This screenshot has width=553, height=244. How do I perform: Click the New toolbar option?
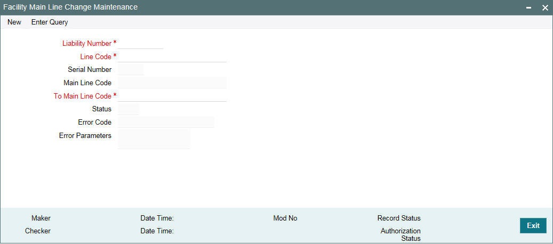[x=14, y=22]
